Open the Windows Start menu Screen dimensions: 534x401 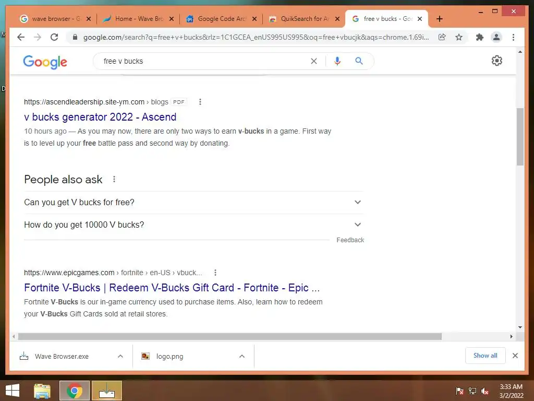coord(13,391)
